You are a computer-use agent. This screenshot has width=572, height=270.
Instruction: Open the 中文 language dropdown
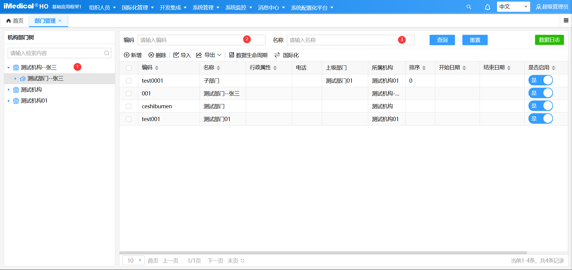(x=513, y=7)
